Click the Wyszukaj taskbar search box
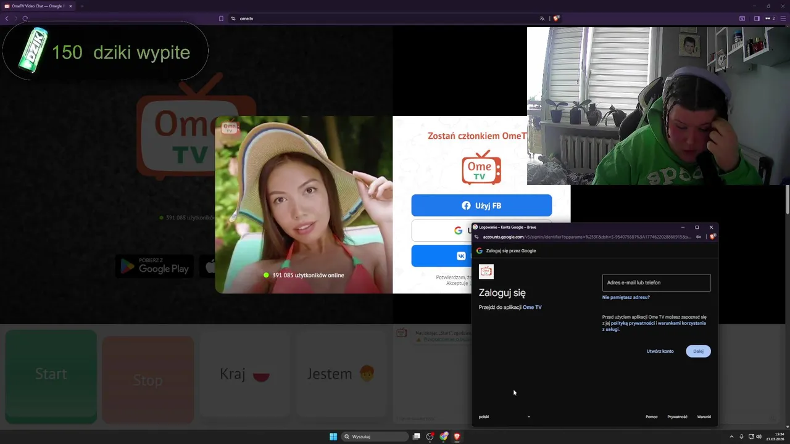This screenshot has height=444, width=790. [375, 437]
